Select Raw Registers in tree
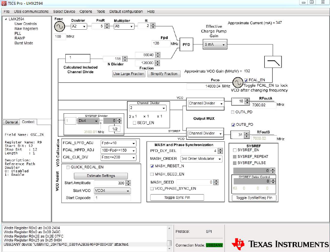The width and height of the screenshot is (330, 252). click(26, 29)
